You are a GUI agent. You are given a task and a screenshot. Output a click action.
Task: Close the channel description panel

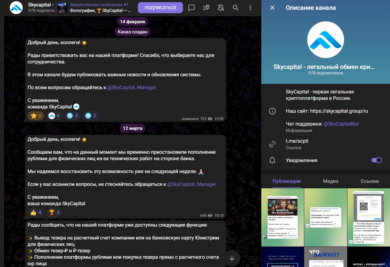click(x=272, y=8)
